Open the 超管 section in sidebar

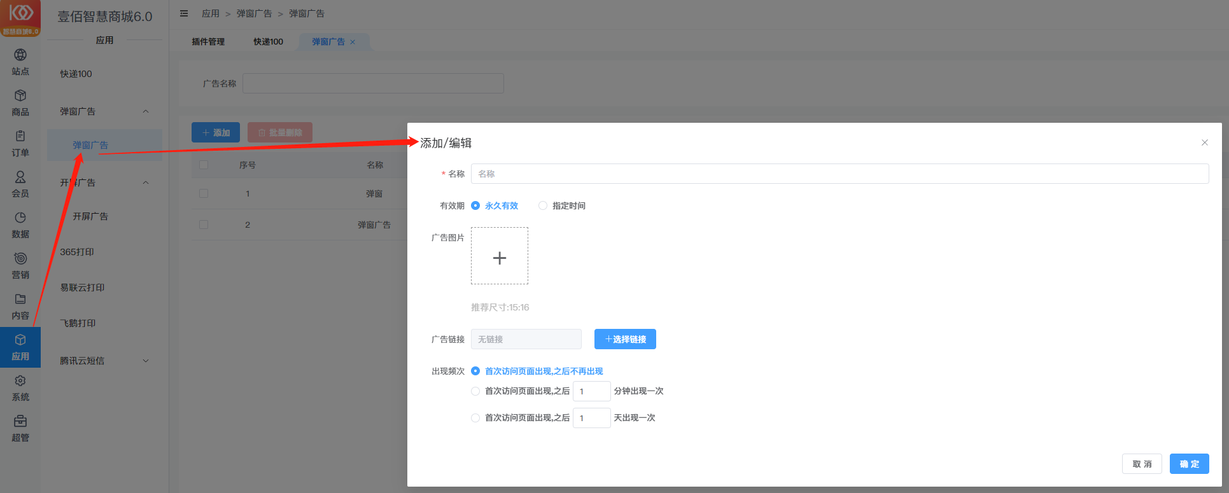coord(20,429)
